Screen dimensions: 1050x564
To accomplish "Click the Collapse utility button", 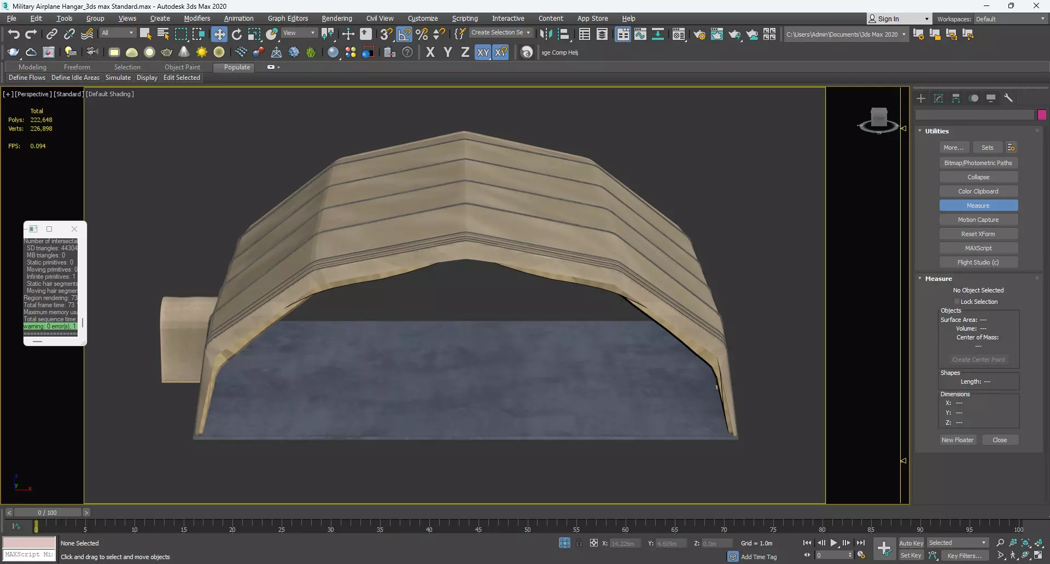I will 978,177.
